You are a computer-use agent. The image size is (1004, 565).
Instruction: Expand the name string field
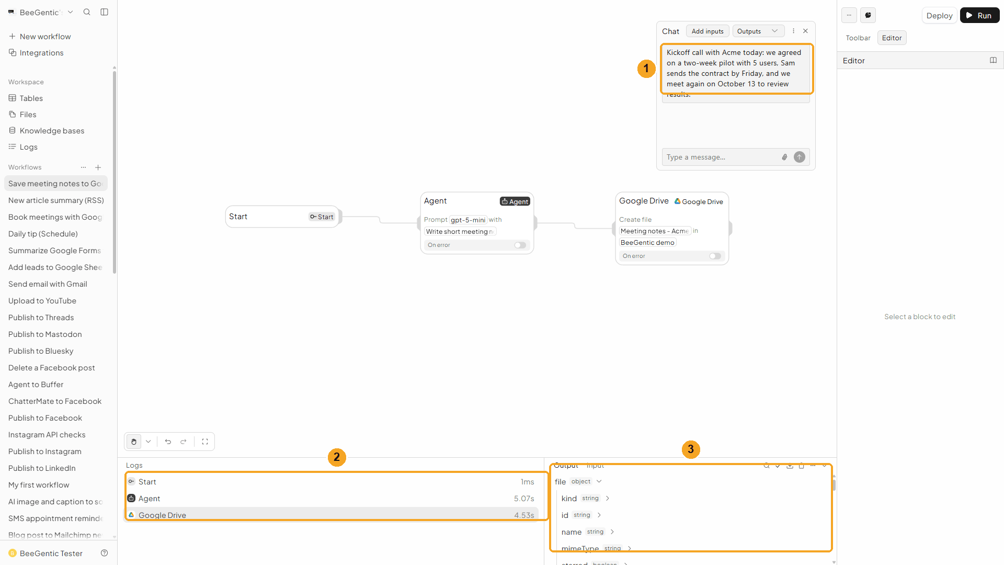(612, 532)
